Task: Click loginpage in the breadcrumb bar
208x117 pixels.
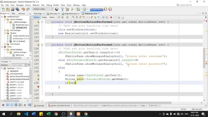Action: (x=40, y=106)
